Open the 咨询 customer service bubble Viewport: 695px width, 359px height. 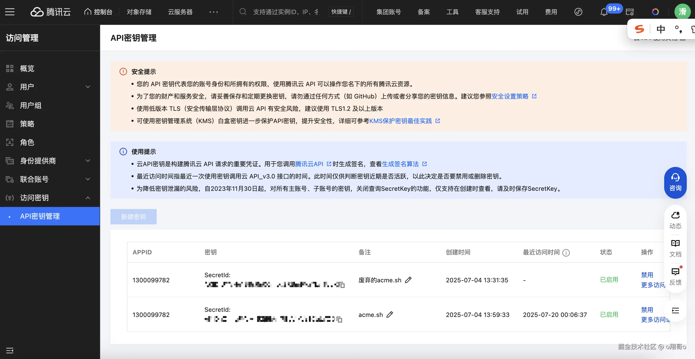click(x=675, y=183)
